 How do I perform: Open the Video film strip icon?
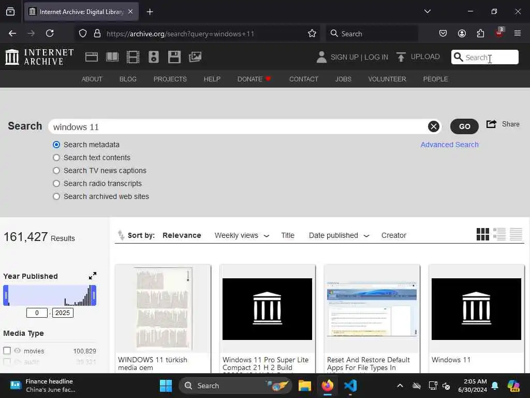click(x=133, y=57)
